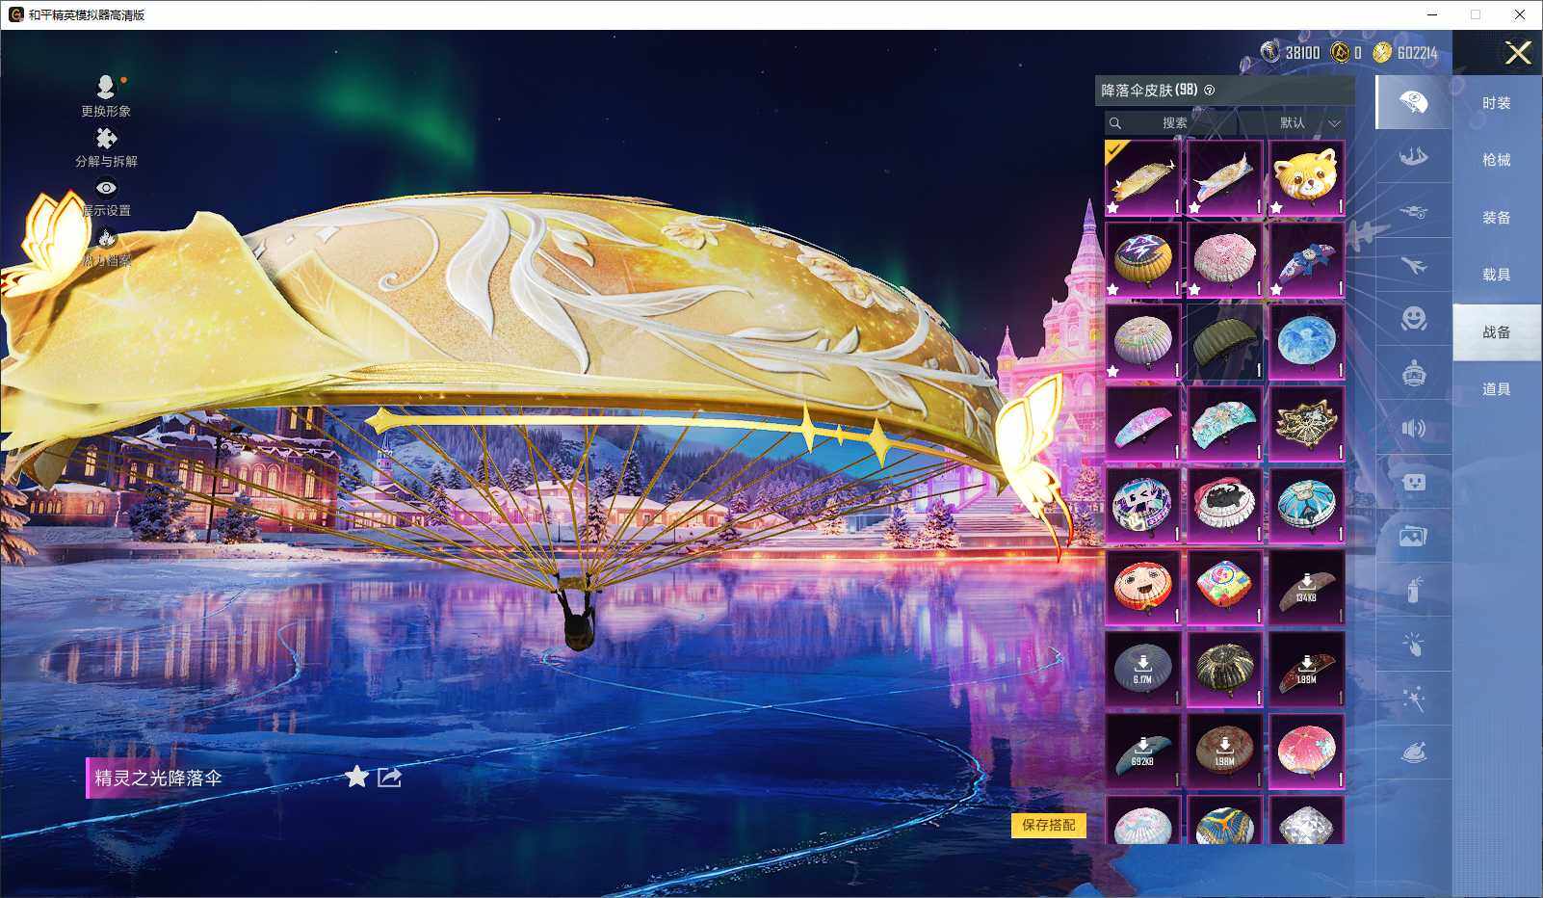The image size is (1543, 898).
Task: Close the wardrobe with the X
Action: [1518, 53]
